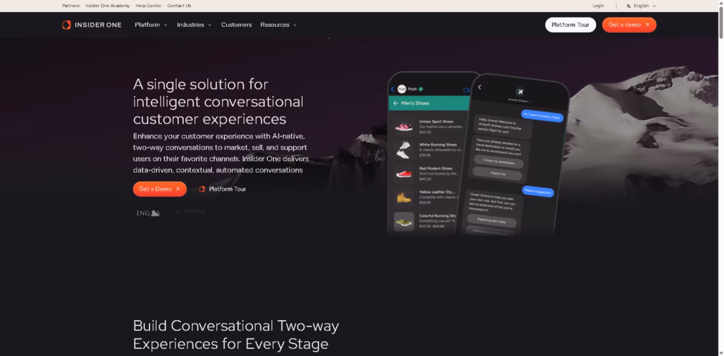This screenshot has width=724, height=356.
Task: Click the Insider One logo icon
Action: tap(66, 25)
